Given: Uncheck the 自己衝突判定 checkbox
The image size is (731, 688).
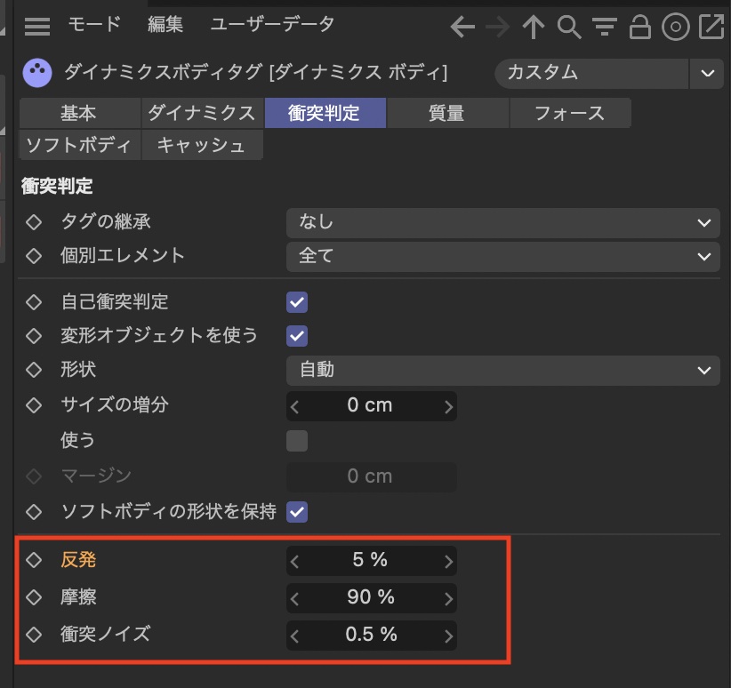Looking at the screenshot, I should pos(297,302).
